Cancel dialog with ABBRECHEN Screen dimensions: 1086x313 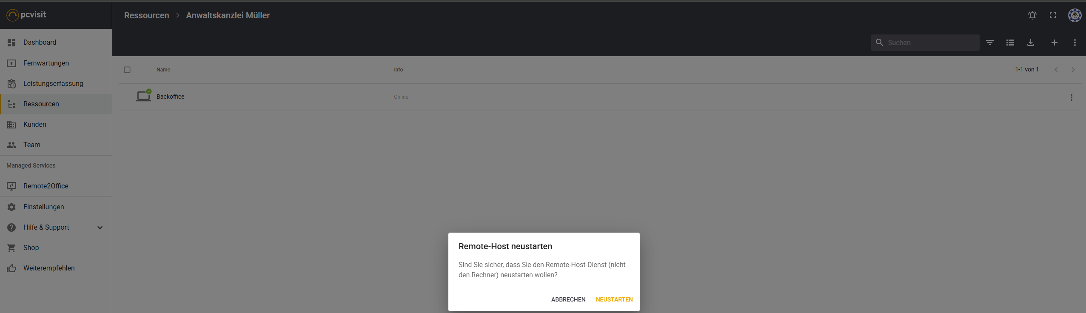point(568,299)
